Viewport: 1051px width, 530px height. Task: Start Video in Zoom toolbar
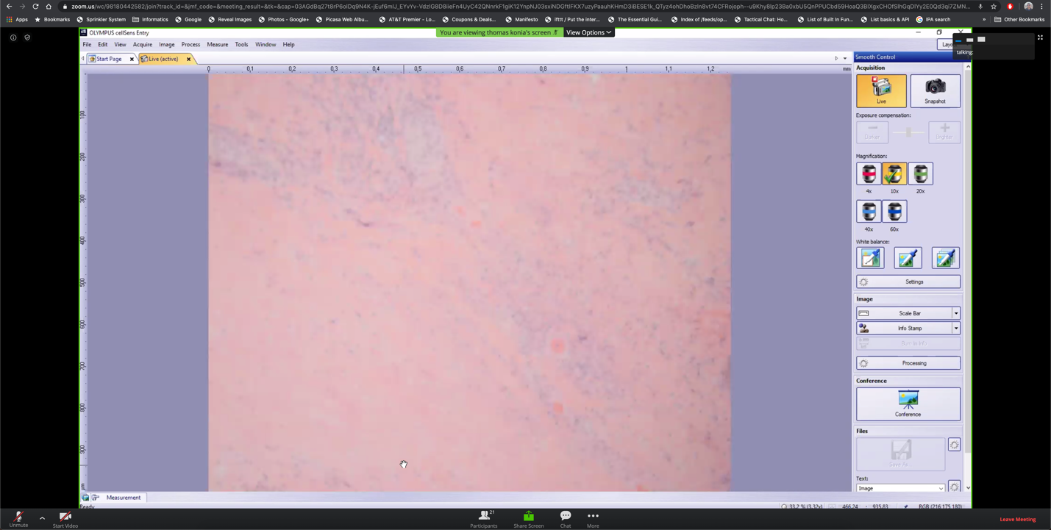tap(65, 519)
